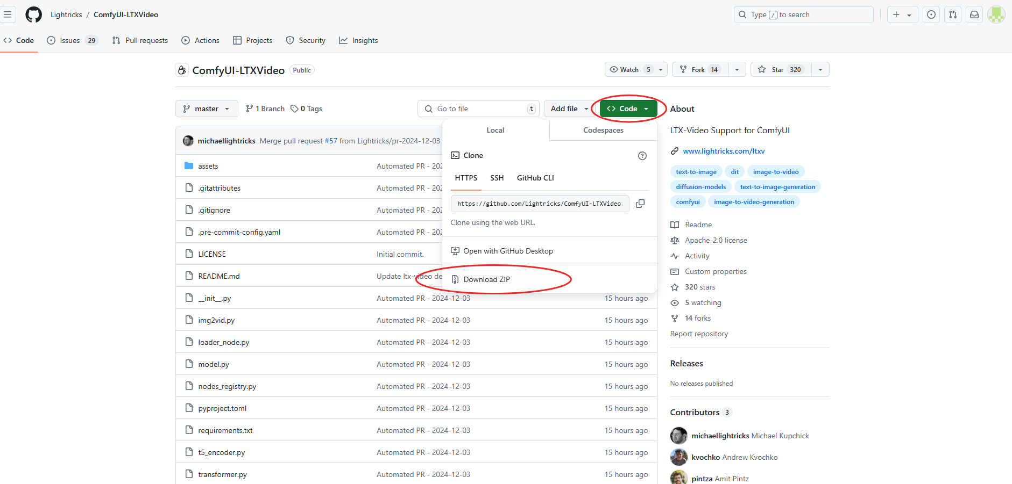View the 1 Branch link

pos(265,109)
